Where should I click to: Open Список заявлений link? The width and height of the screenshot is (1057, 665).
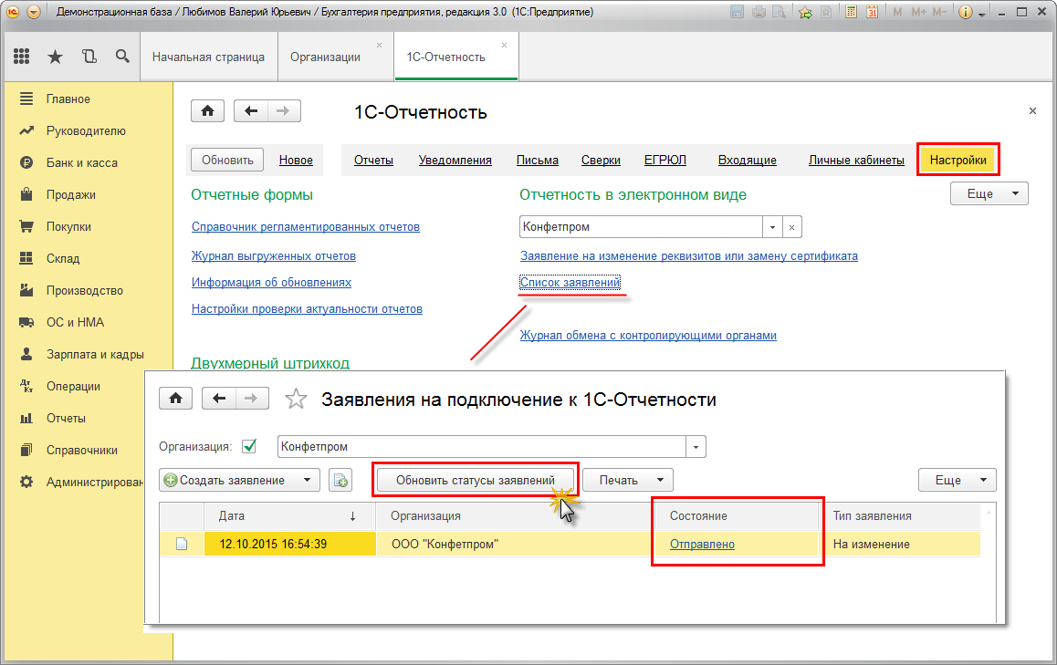(570, 282)
